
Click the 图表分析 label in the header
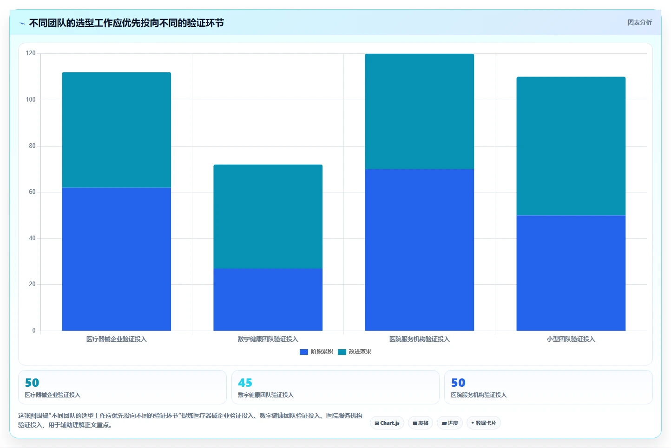[639, 22]
